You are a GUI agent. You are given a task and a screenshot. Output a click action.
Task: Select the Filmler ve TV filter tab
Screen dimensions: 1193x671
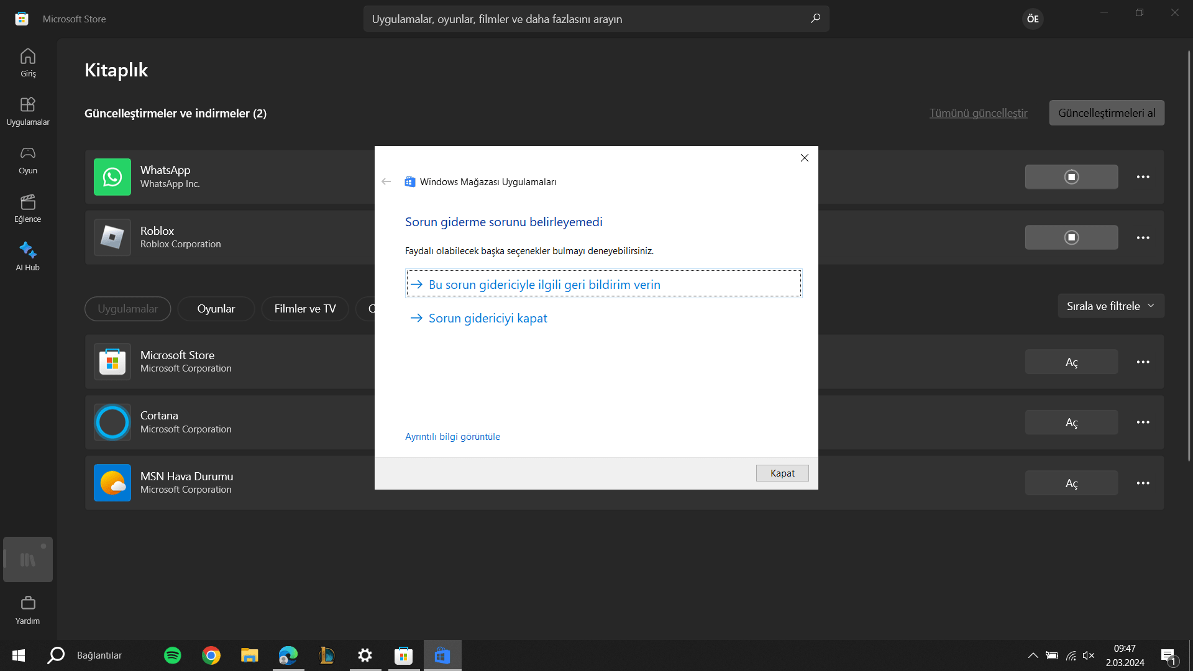(305, 309)
